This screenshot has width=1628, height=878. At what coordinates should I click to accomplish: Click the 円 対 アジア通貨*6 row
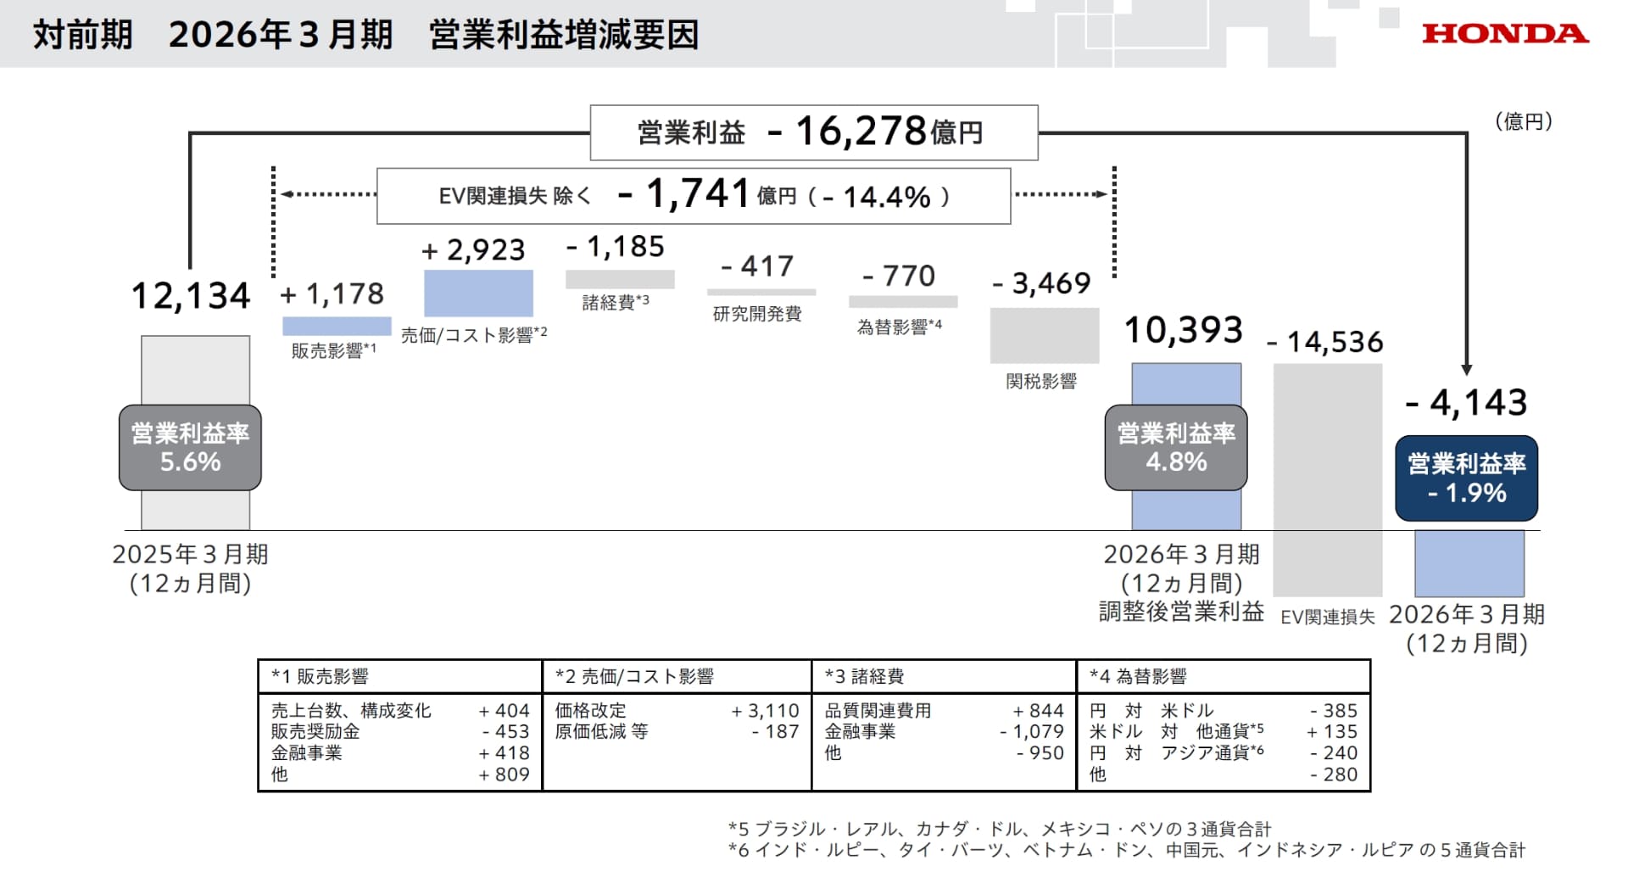(1224, 753)
